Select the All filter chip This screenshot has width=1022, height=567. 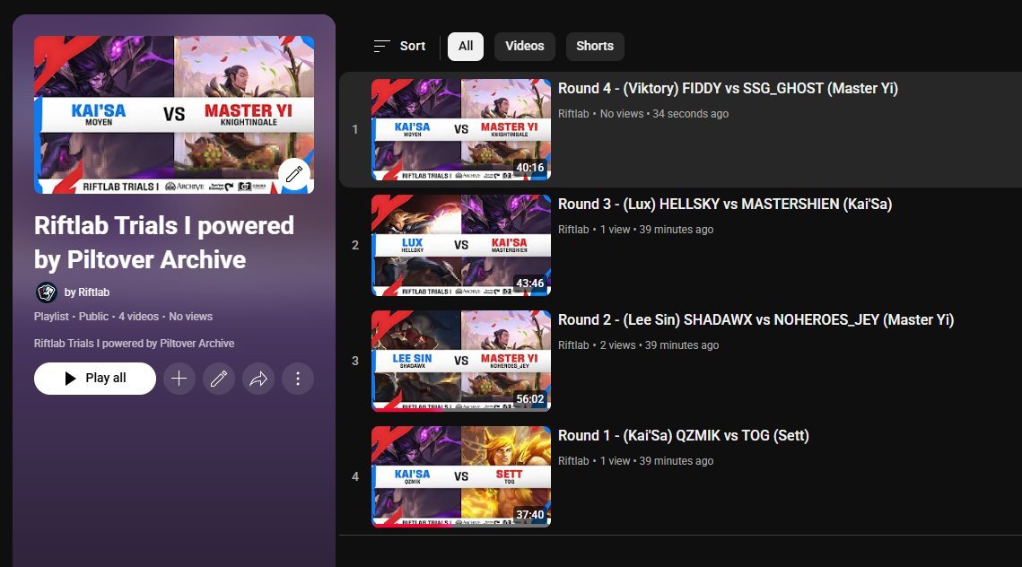coord(466,47)
